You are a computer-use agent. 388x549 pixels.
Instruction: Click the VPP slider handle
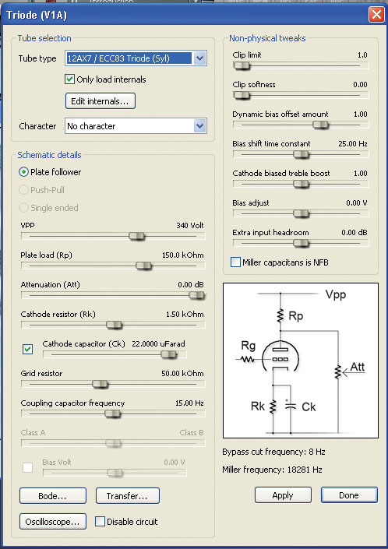[x=137, y=236]
